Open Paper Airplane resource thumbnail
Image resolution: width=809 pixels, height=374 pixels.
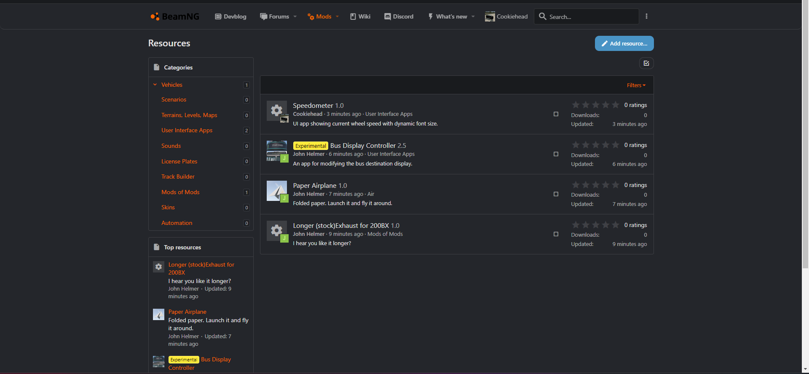[277, 191]
